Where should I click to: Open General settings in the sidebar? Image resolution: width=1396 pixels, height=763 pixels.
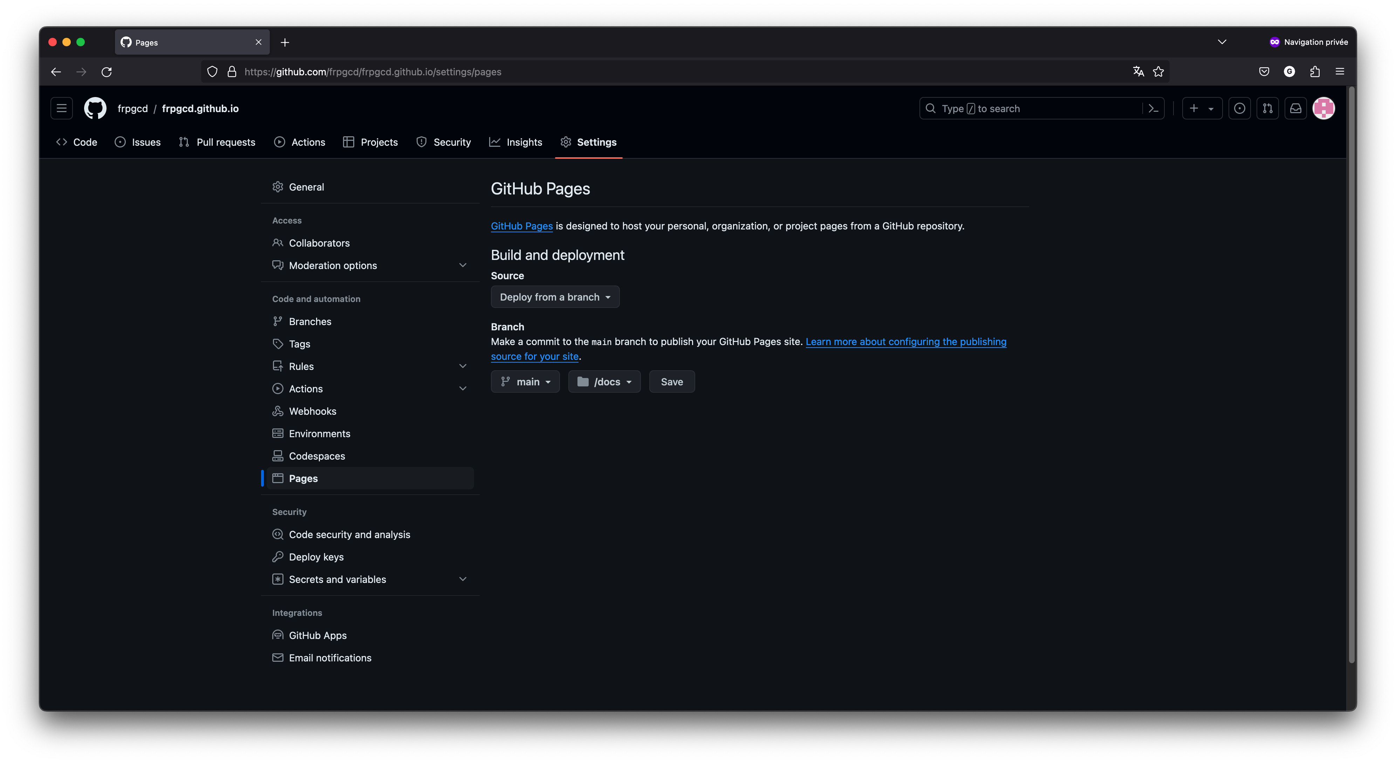370,187
